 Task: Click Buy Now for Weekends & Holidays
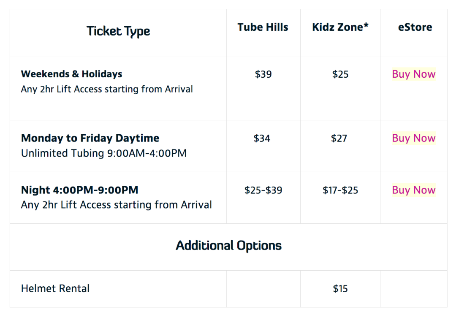pyautogui.click(x=413, y=74)
